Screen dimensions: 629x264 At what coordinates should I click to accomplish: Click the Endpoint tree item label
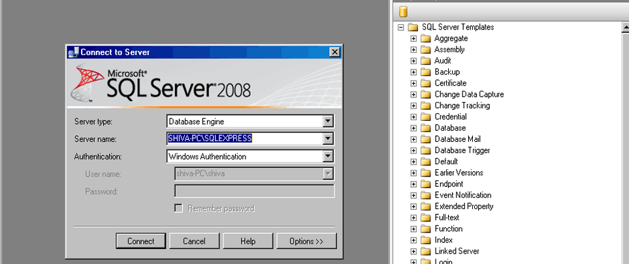pos(449,184)
